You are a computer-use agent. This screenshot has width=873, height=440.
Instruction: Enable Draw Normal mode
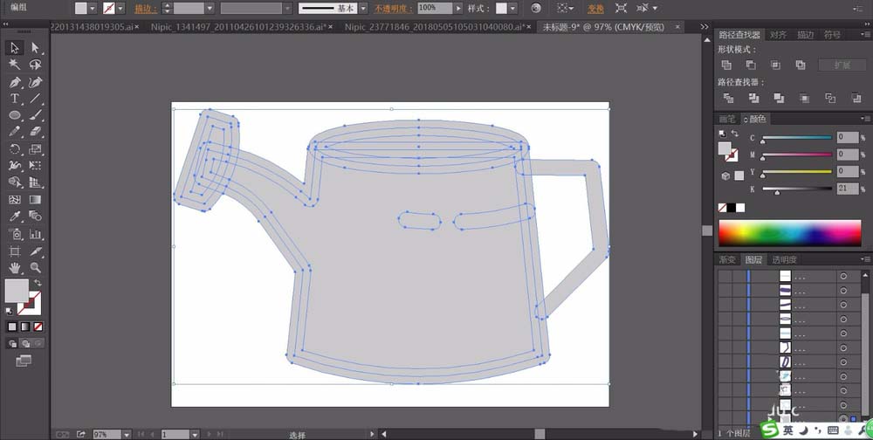(12, 344)
